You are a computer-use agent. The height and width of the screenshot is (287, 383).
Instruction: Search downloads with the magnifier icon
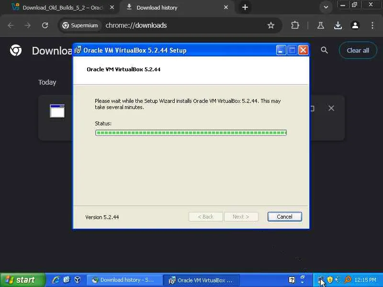click(x=325, y=50)
